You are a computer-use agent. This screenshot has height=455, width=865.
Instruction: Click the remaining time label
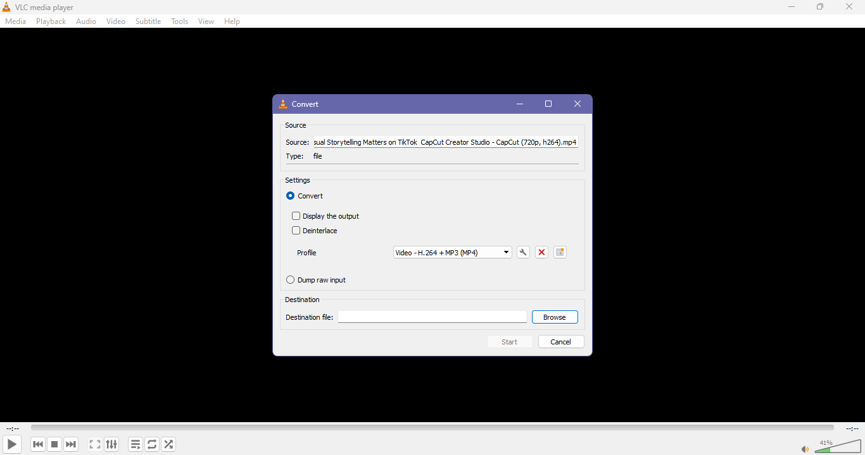[x=852, y=428]
